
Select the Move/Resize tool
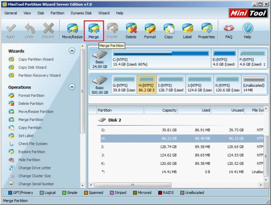pos(72,31)
